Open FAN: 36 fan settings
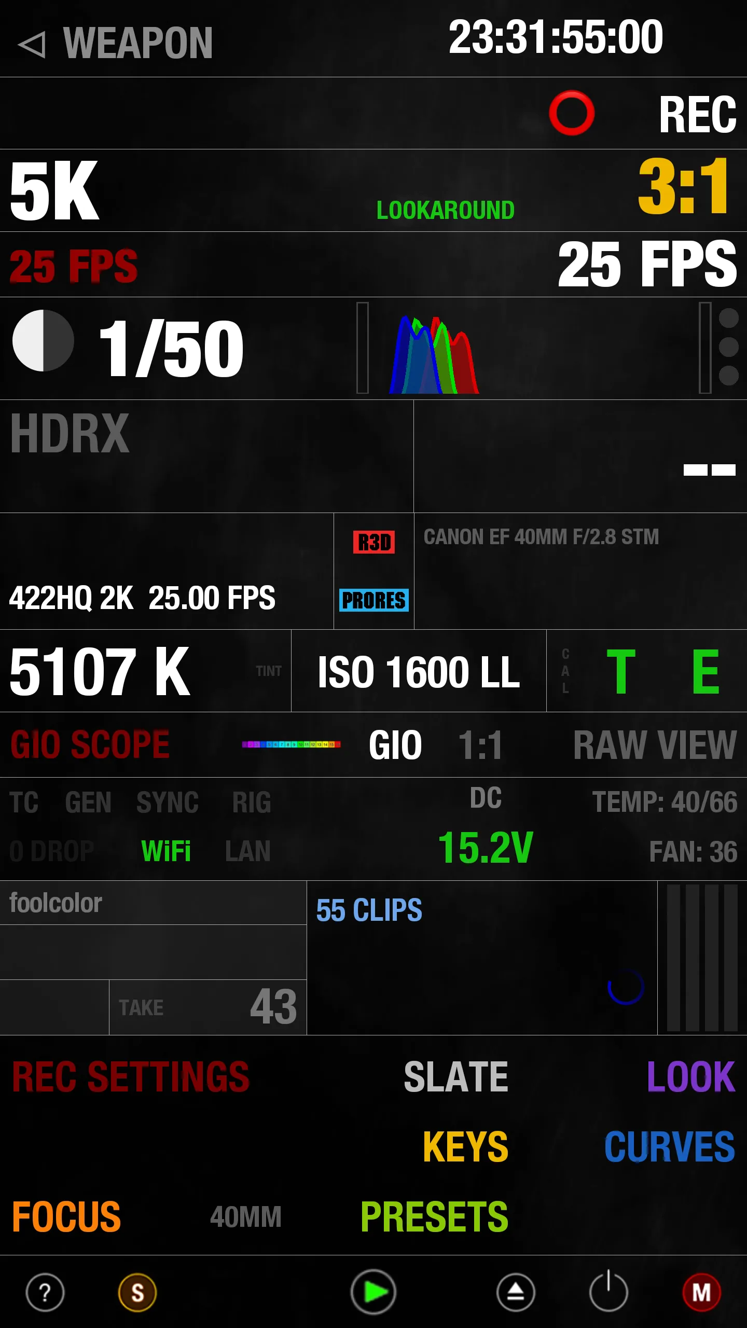Viewport: 747px width, 1328px height. click(x=693, y=852)
